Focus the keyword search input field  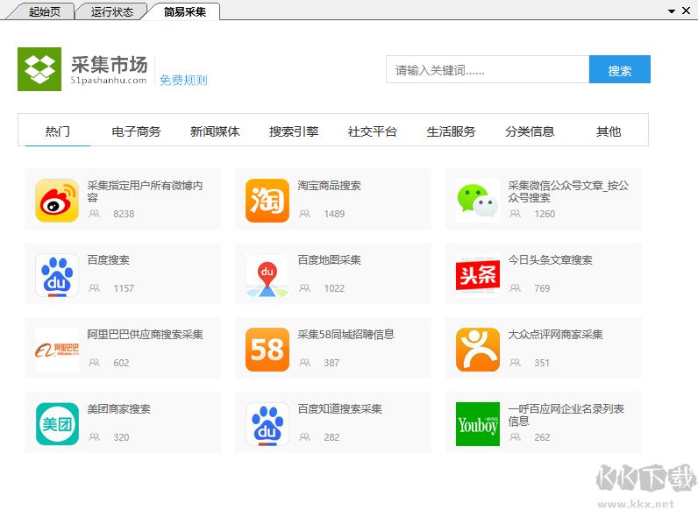pyautogui.click(x=488, y=69)
